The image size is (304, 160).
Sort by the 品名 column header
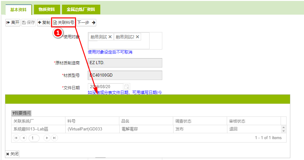pyautogui.click(x=146, y=121)
